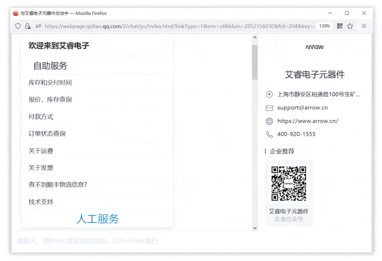Click the 自助服务 heading
This screenshot has width=382, height=261.
(x=50, y=66)
